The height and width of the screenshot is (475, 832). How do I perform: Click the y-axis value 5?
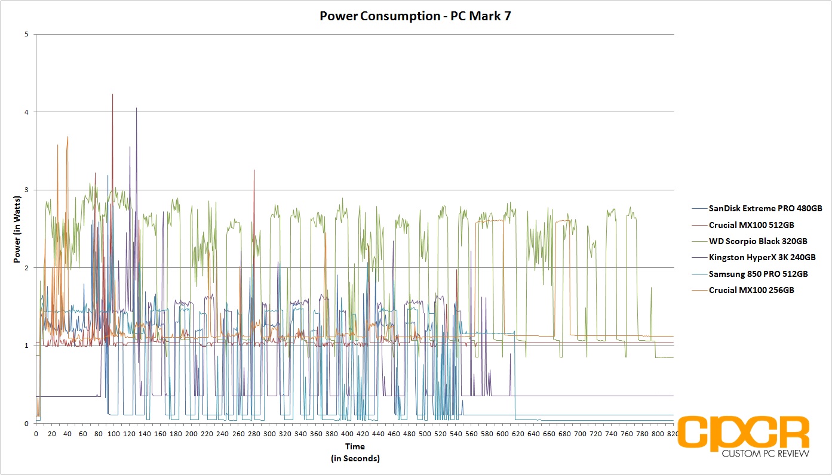click(27, 34)
